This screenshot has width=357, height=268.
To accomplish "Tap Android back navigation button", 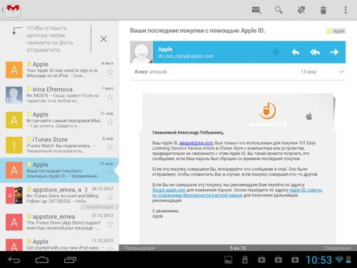I will pyautogui.click(x=14, y=260).
